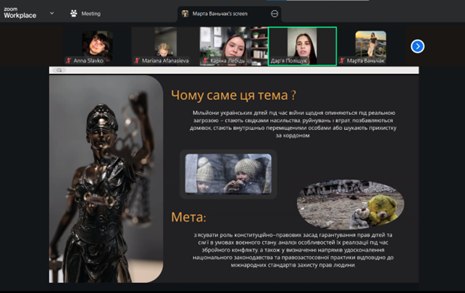Click the teddy bear photo on the slide

click(351, 203)
